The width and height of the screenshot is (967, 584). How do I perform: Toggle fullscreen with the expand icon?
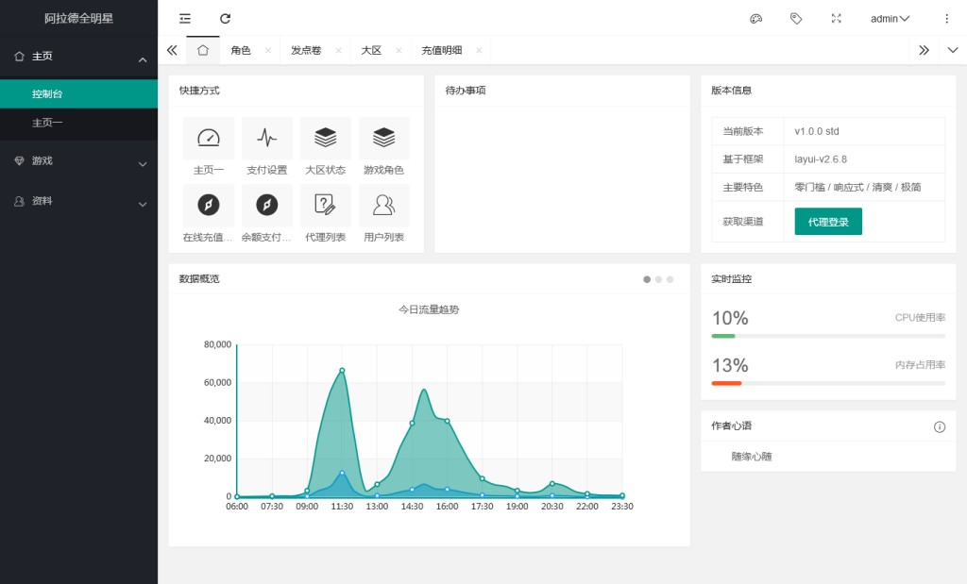(x=836, y=18)
